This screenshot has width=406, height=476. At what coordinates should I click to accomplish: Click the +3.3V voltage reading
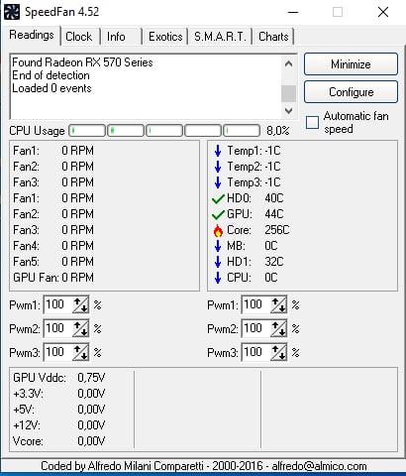pyautogui.click(x=59, y=394)
